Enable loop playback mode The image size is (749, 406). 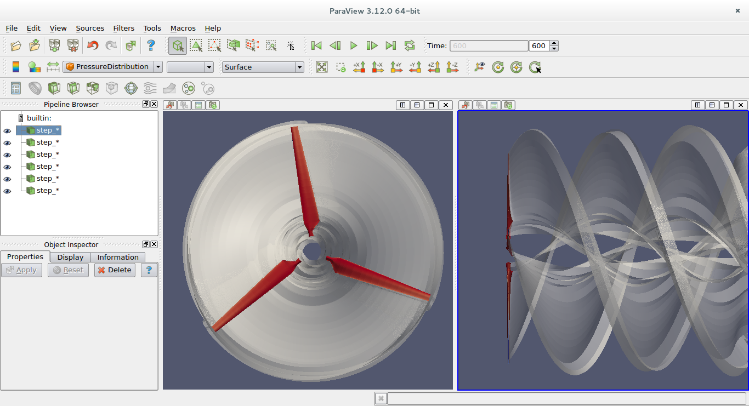point(410,45)
